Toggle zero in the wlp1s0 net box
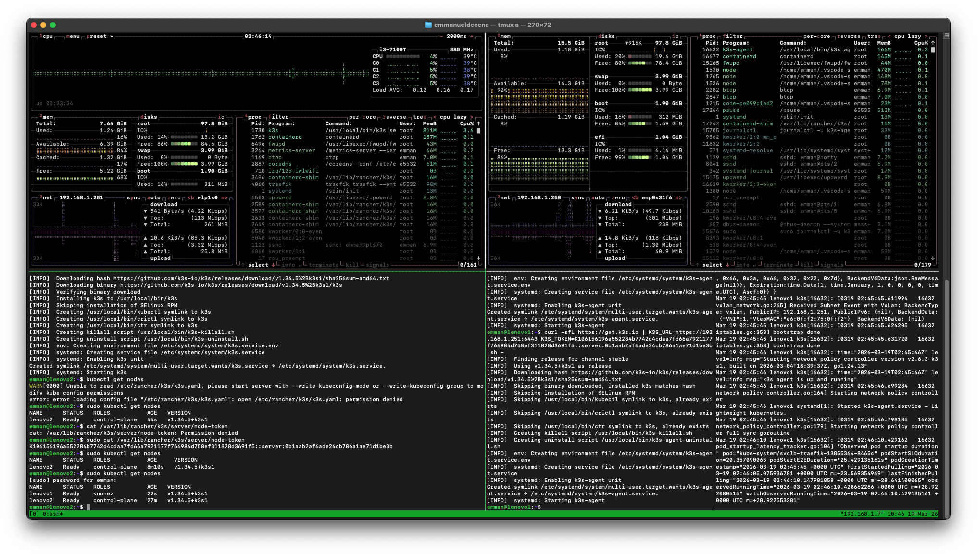Screen dimensions: 977x555 point(174,197)
